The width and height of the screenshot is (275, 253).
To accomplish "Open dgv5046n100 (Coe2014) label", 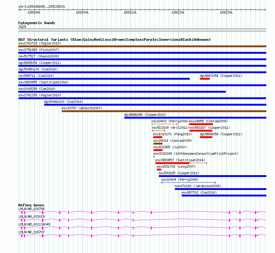I will click(63, 102).
